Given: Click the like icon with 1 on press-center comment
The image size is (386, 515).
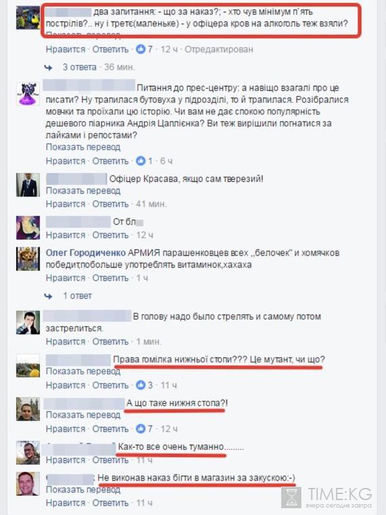Looking at the screenshot, I should pos(141,161).
